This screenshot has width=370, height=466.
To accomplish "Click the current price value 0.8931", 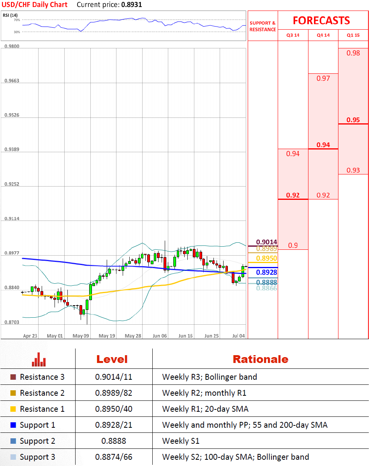I will pyautogui.click(x=132, y=5).
